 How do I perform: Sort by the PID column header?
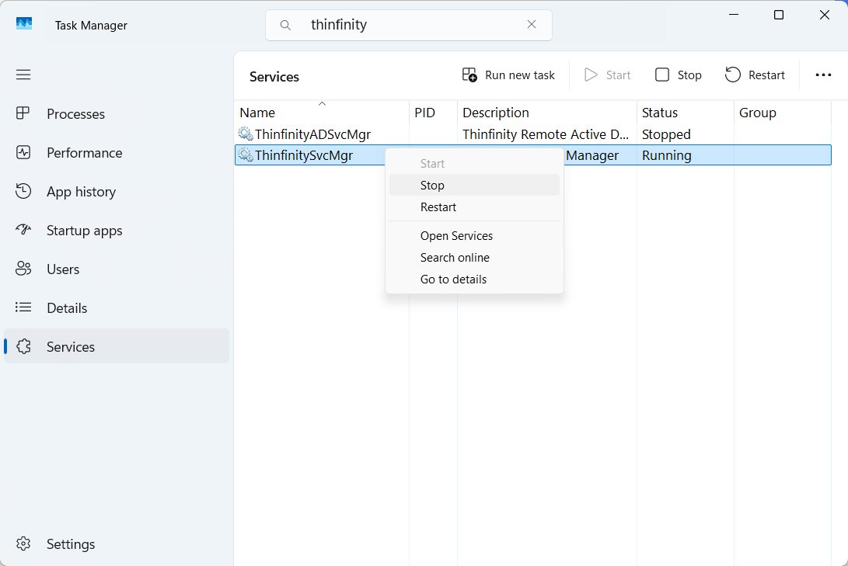433,113
